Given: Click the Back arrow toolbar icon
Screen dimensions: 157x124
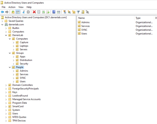Looking at the screenshot, I should coord(2,12).
